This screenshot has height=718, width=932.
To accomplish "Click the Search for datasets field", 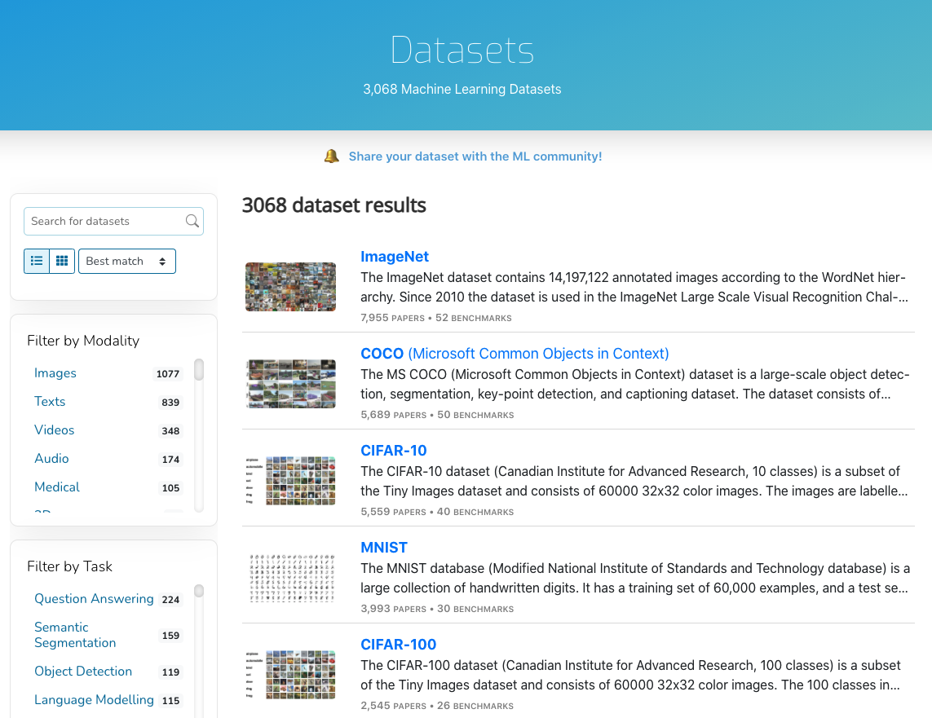I will coord(113,221).
